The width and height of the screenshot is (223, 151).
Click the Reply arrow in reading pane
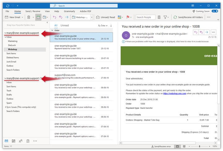click(195, 32)
